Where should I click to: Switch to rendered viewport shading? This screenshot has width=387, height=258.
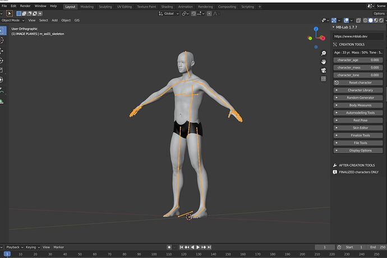pyautogui.click(x=381, y=20)
